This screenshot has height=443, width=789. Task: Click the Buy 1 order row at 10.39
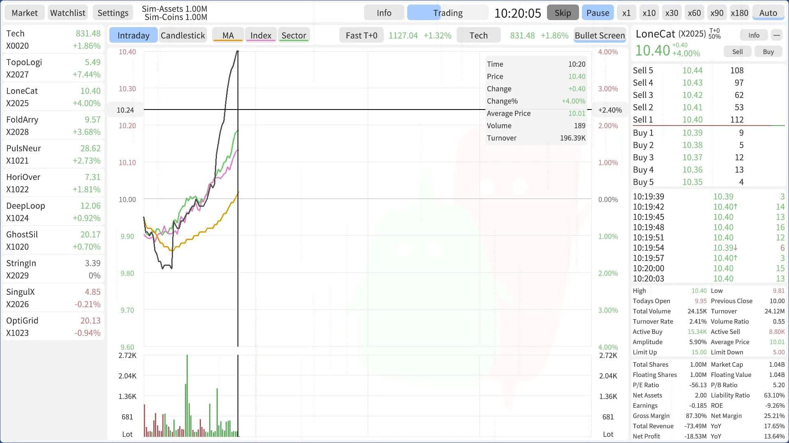click(x=708, y=133)
